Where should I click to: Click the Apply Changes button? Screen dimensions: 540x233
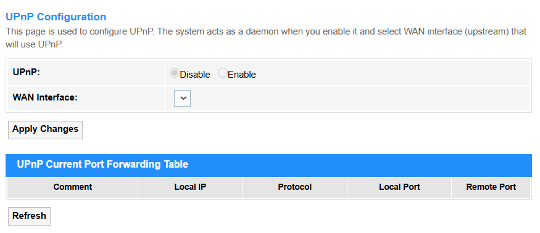46,129
